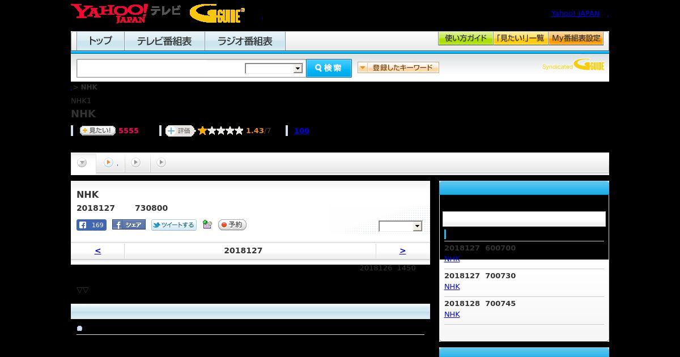Select the first tab with gray down arrow
The image size is (680, 357).
[83, 163]
